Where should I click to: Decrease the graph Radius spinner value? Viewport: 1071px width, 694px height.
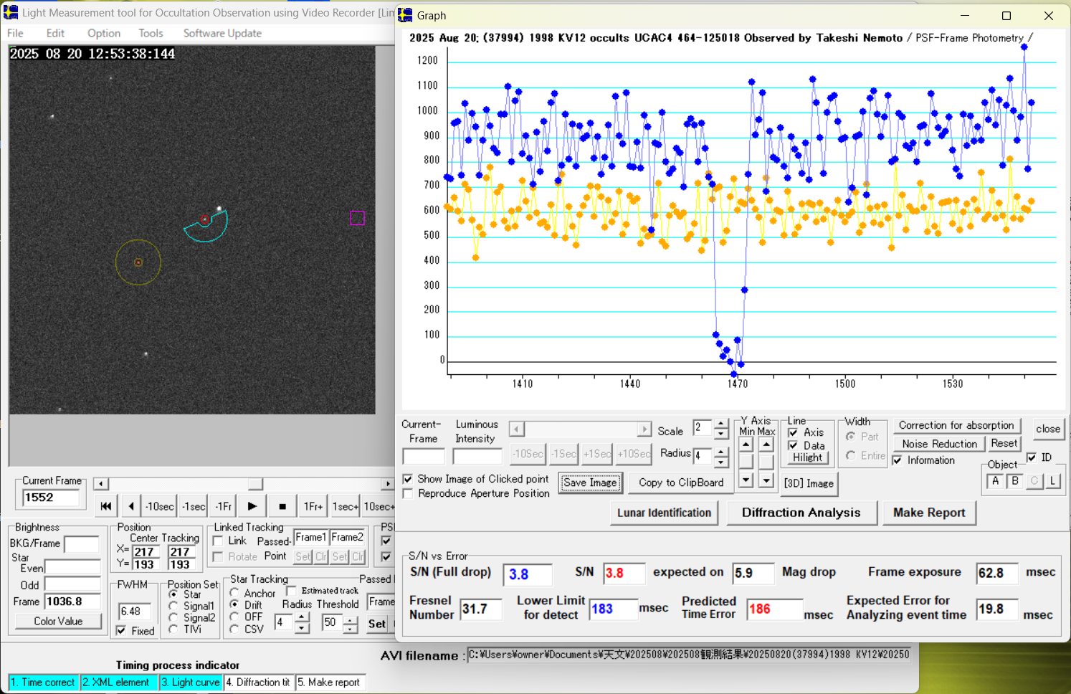point(721,462)
